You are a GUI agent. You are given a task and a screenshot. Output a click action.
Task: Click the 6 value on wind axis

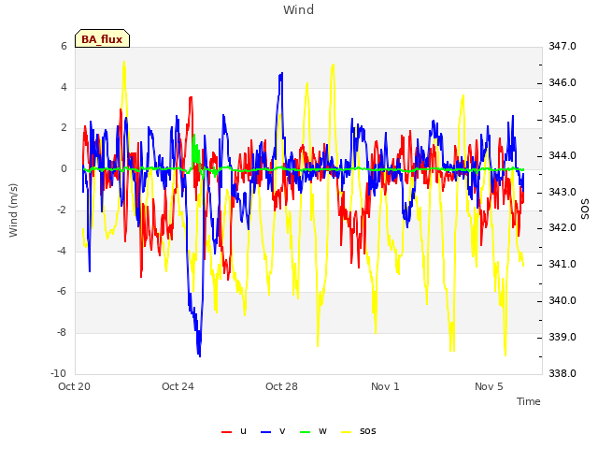[x=64, y=46]
